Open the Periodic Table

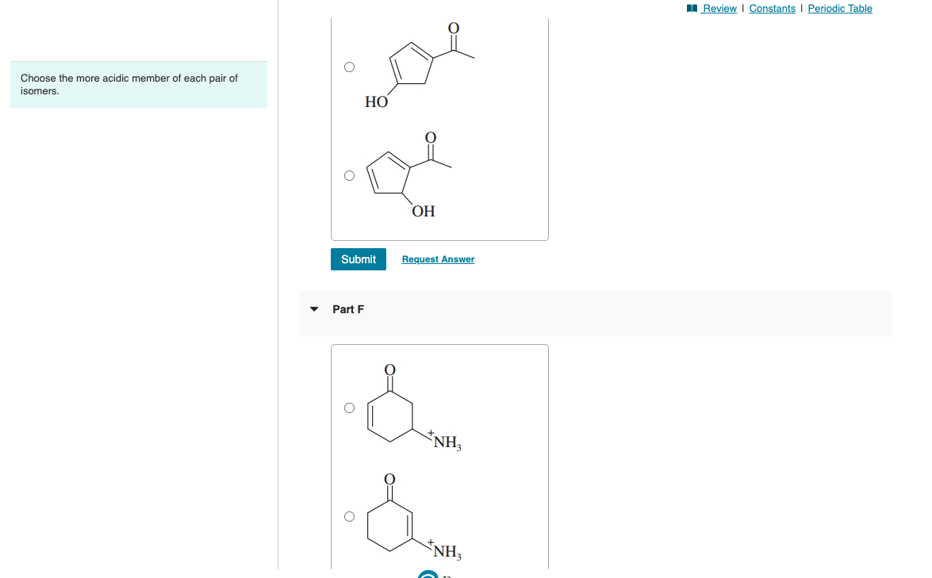pos(839,8)
